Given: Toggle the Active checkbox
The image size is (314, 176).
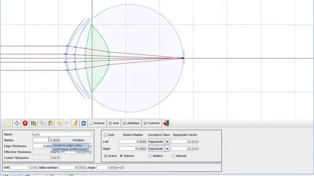Looking at the screenshot, I should 105,156.
